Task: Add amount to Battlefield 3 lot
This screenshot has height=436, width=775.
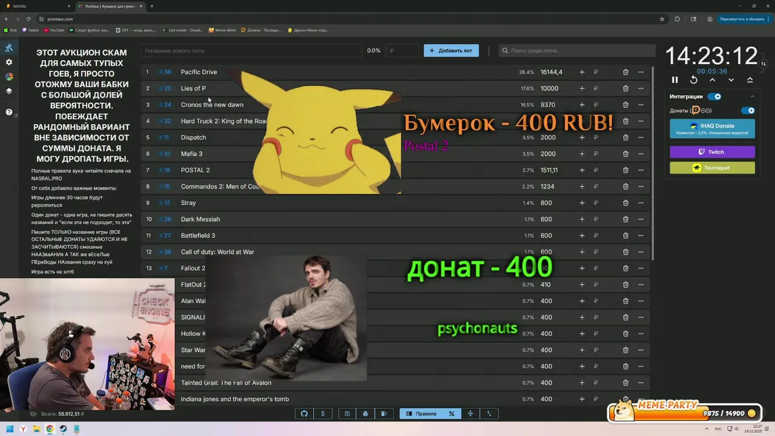Action: pos(582,236)
